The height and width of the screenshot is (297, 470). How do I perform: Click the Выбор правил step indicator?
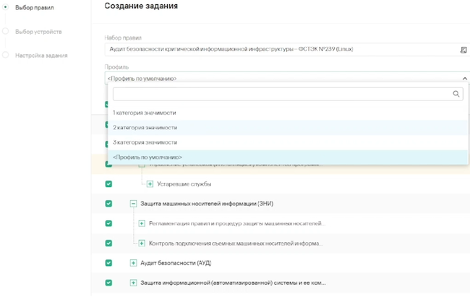click(6, 7)
